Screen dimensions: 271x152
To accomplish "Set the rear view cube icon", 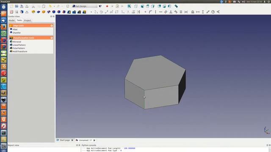I will coord(159,6).
